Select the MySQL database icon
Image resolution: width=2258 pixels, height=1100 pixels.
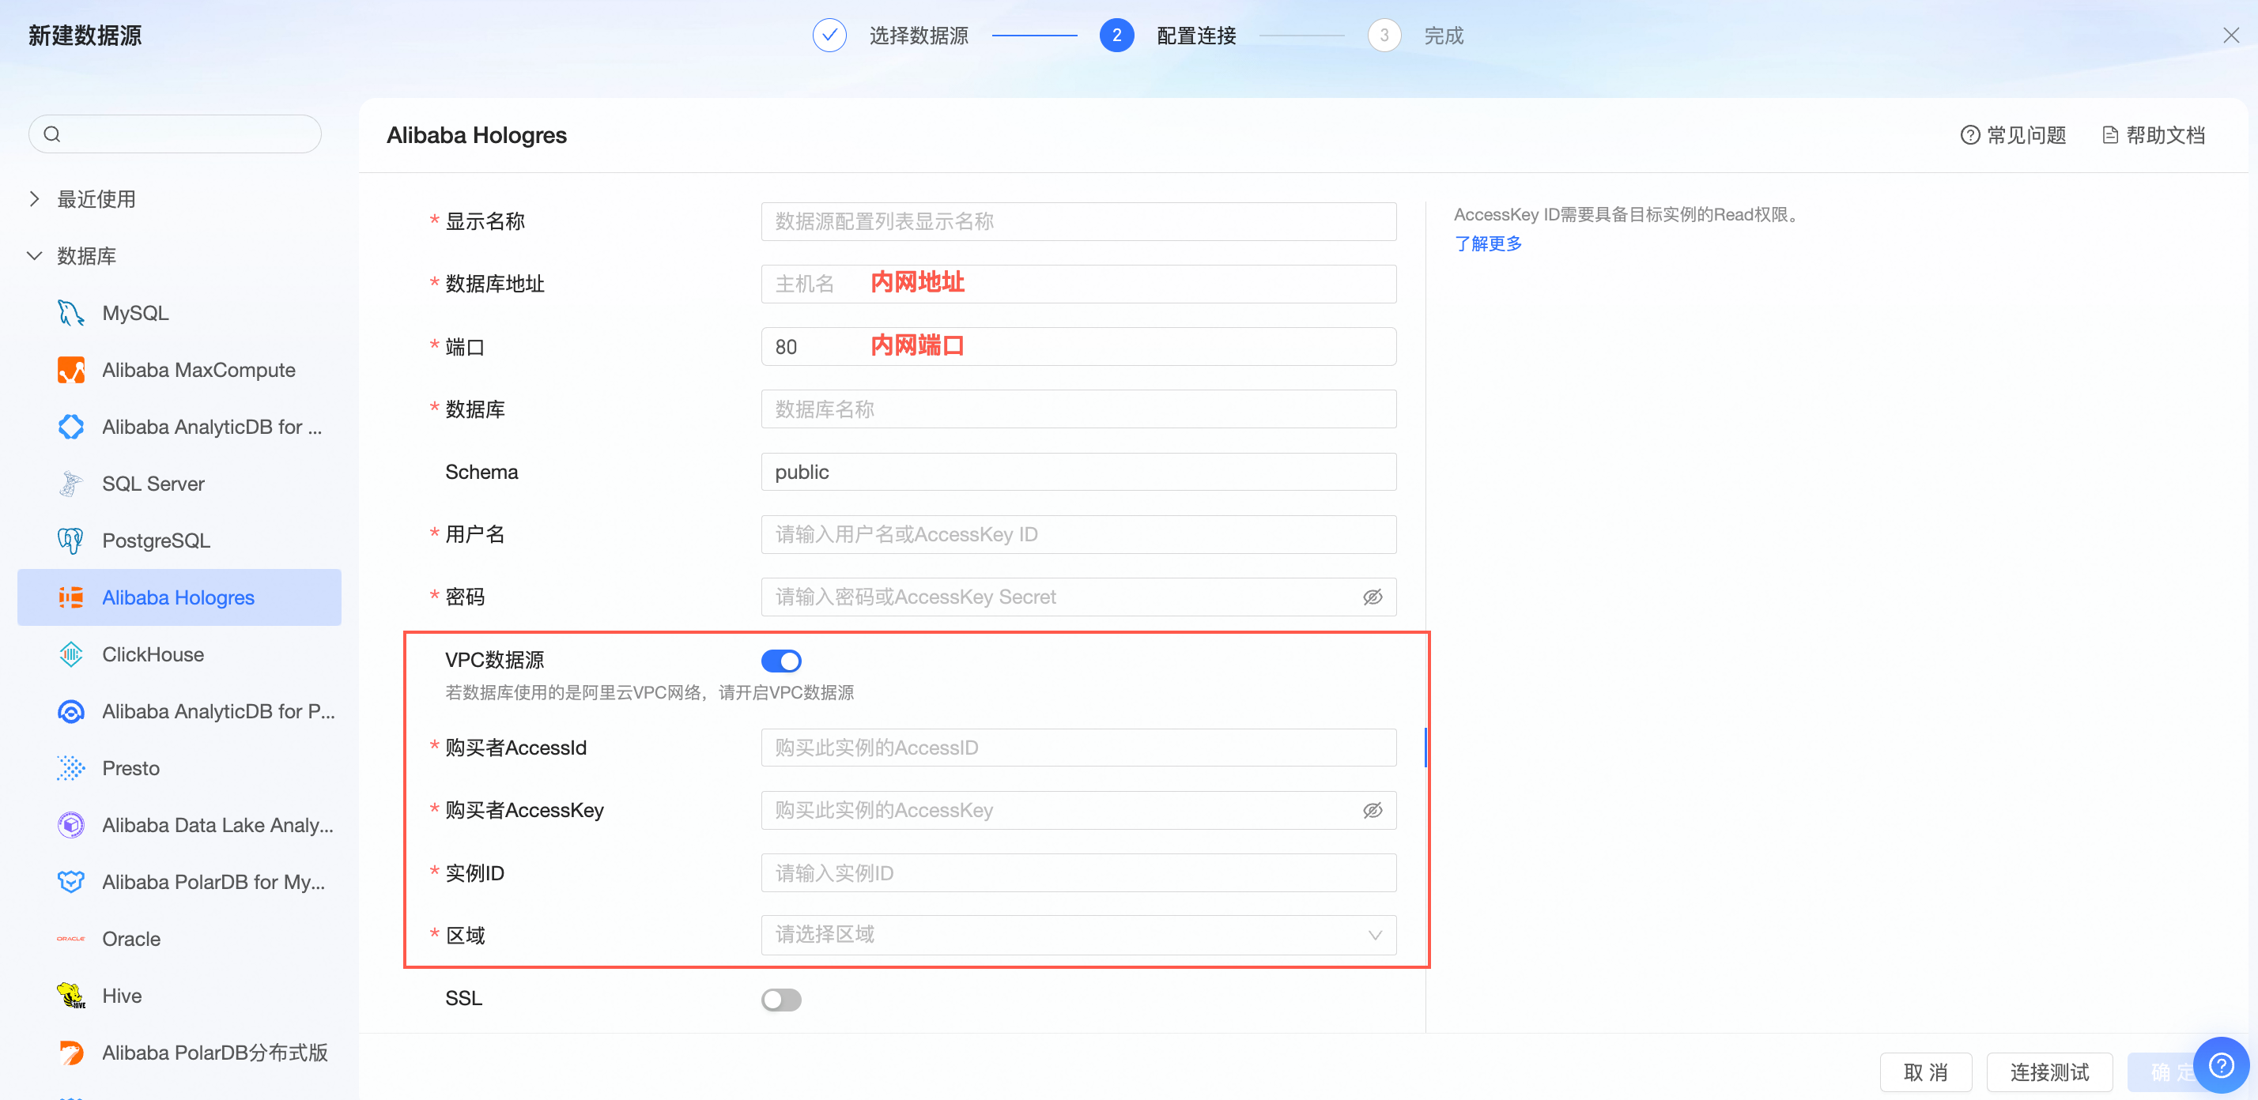tap(70, 313)
